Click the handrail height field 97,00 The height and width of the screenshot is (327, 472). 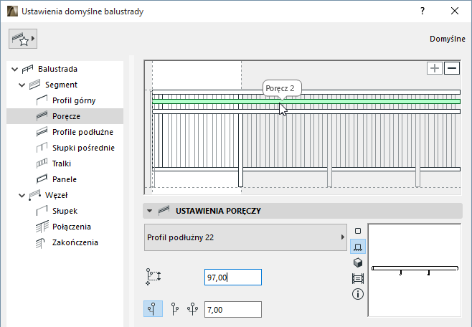233,277
